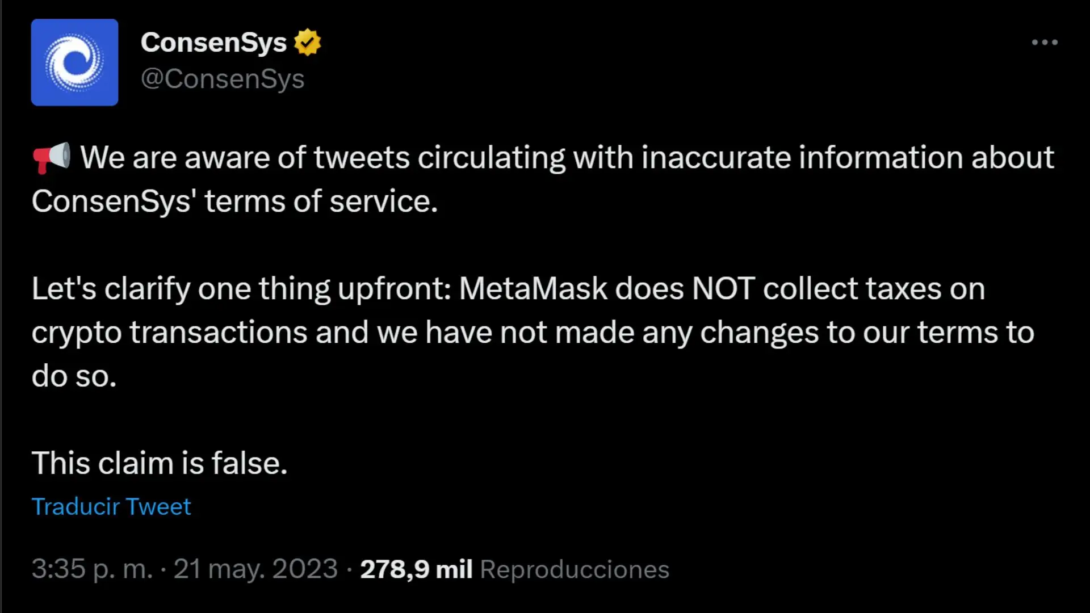Click the white swirl logo inside the avatar
The width and height of the screenshot is (1090, 613).
click(74, 62)
